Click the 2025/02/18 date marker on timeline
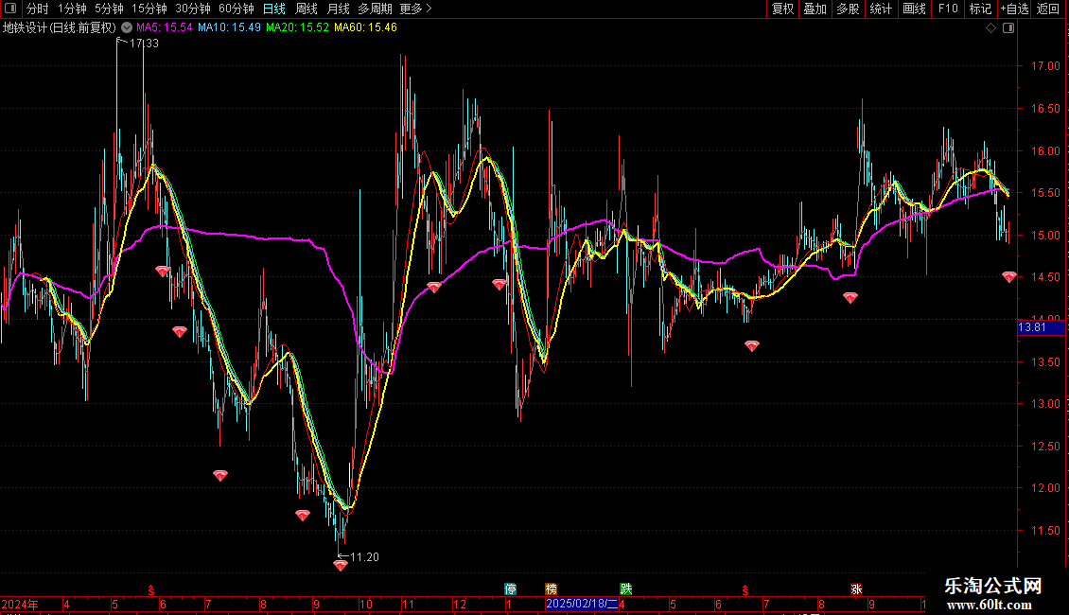The height and width of the screenshot is (615, 1069). click(582, 603)
